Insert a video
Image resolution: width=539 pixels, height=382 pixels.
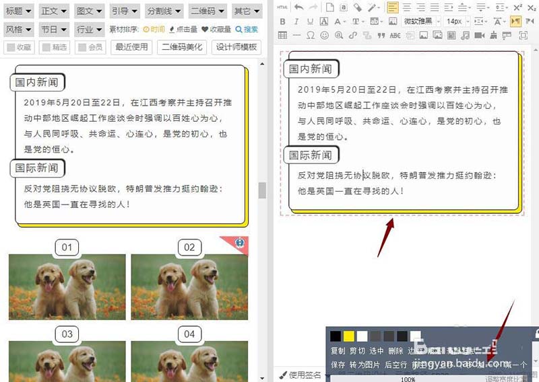[x=480, y=35]
